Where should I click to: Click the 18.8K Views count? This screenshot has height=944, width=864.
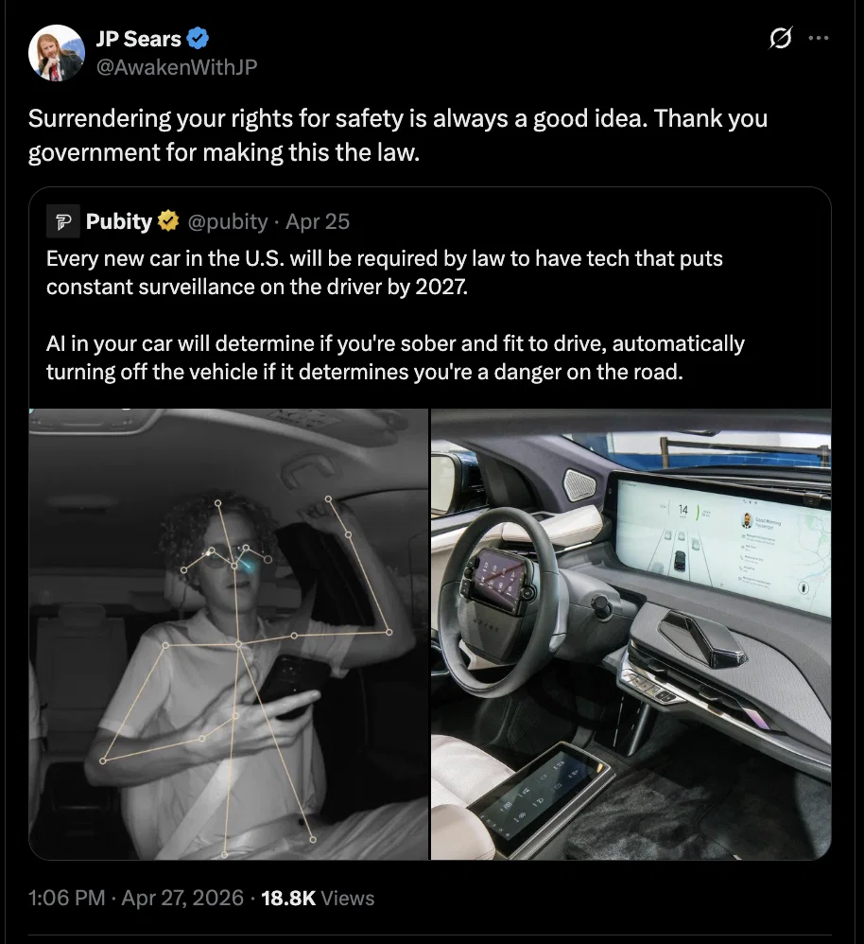click(318, 899)
